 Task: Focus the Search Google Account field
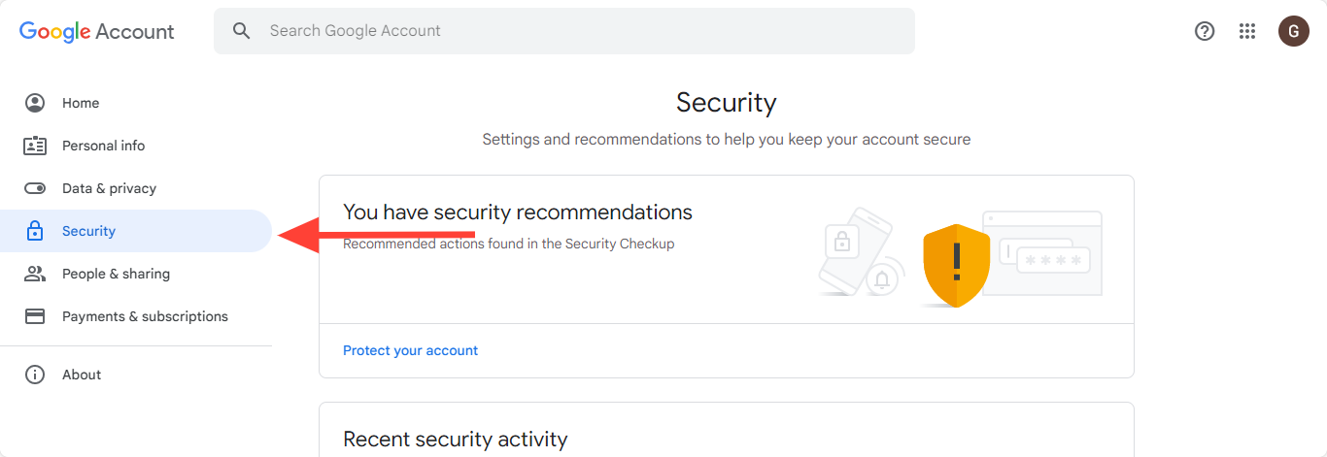pos(564,31)
